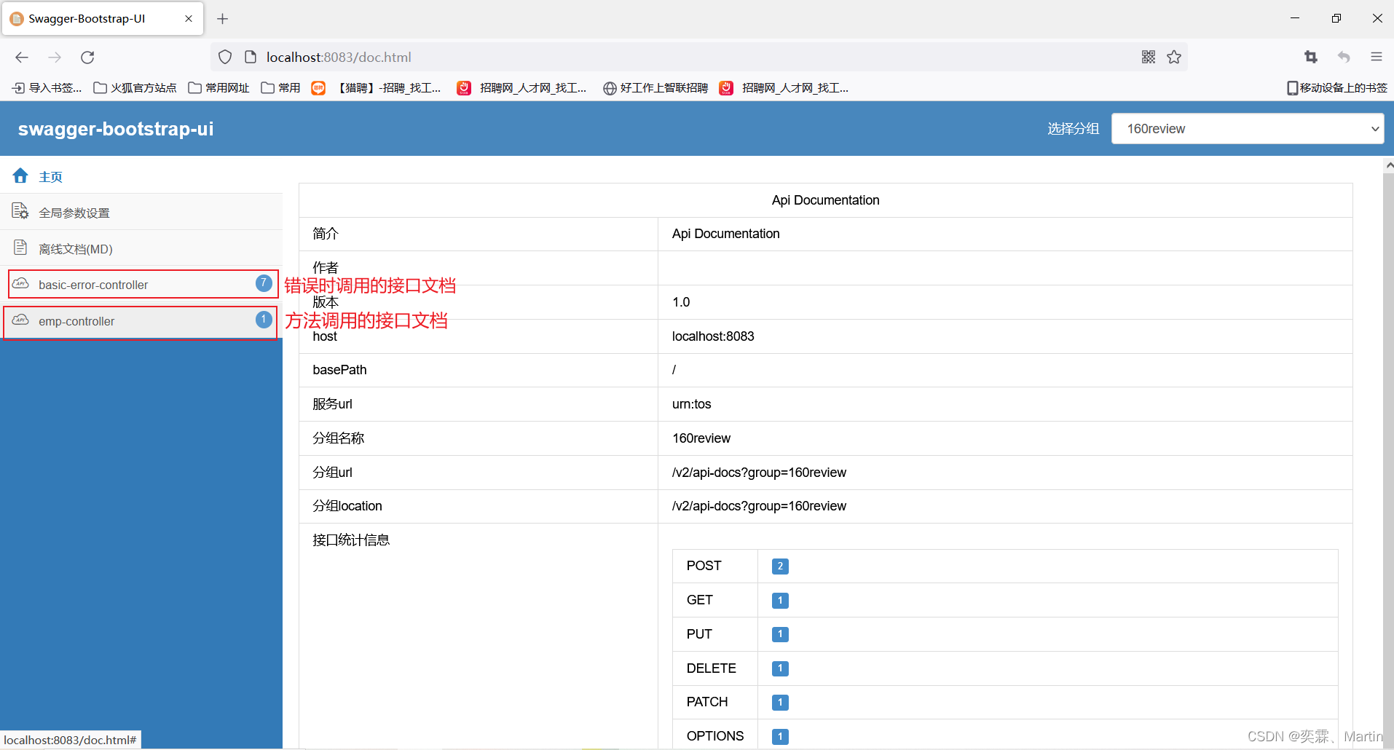Click the API cloud icon of emp-controller
The width and height of the screenshot is (1394, 750).
20,320
